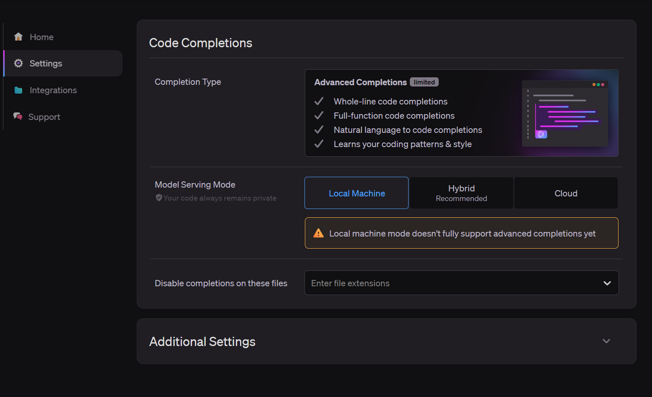Image resolution: width=652 pixels, height=397 pixels.
Task: Open the Enter file extensions dropdown
Action: 460,282
